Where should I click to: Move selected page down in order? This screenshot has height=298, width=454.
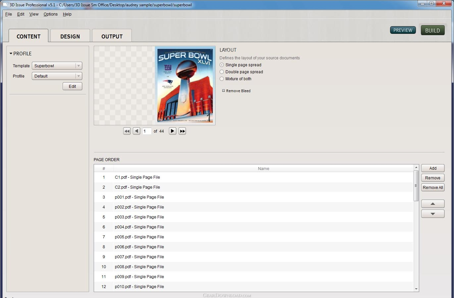433,214
